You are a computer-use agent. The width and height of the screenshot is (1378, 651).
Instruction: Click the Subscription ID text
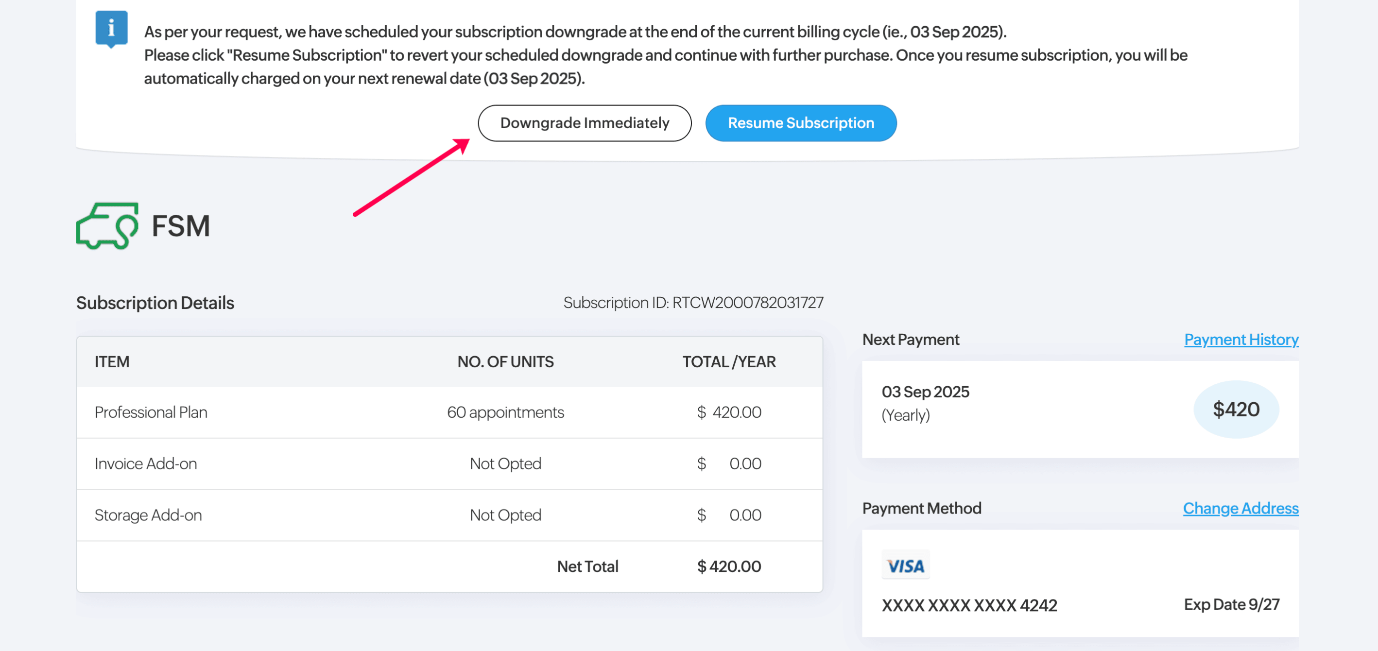click(x=693, y=303)
